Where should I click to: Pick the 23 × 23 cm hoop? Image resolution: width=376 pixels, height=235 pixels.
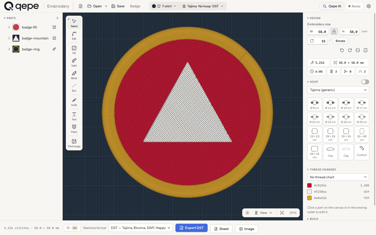tap(315, 134)
